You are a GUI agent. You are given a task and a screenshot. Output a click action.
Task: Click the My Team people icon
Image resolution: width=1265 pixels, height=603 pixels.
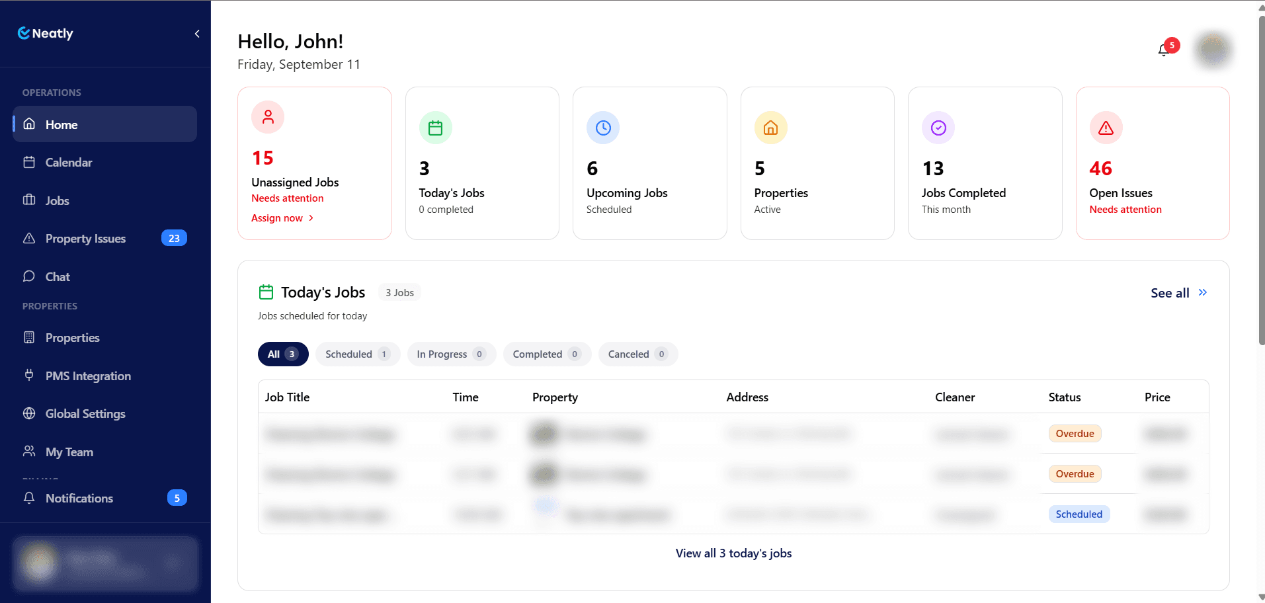[x=29, y=452]
